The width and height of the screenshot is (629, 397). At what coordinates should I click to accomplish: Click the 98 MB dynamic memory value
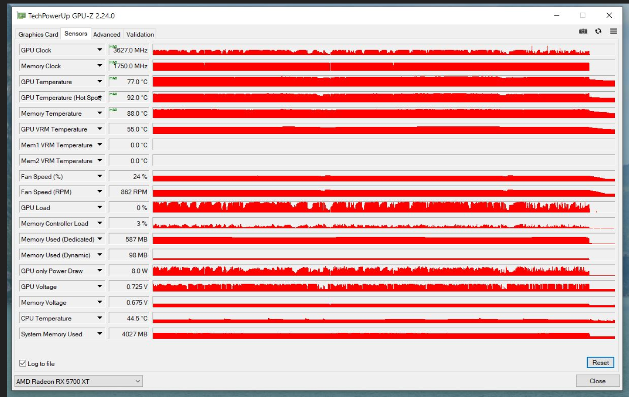click(129, 255)
